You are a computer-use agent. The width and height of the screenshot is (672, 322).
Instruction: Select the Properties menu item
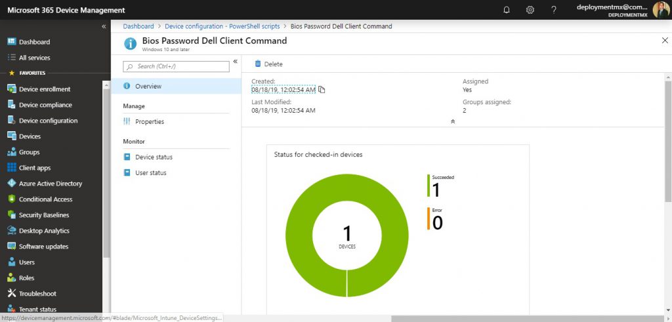[149, 122]
